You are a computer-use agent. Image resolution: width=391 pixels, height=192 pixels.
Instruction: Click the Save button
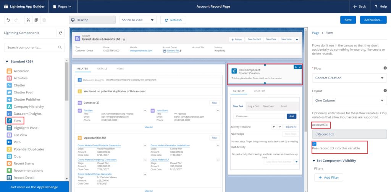tap(348, 20)
